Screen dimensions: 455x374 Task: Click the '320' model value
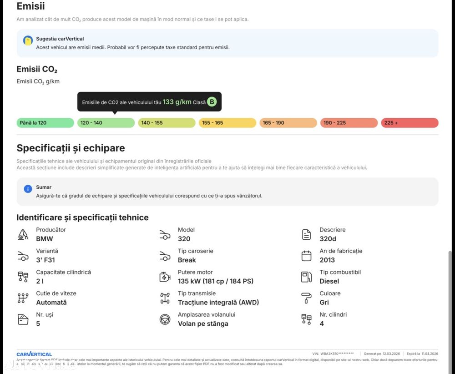184,239
